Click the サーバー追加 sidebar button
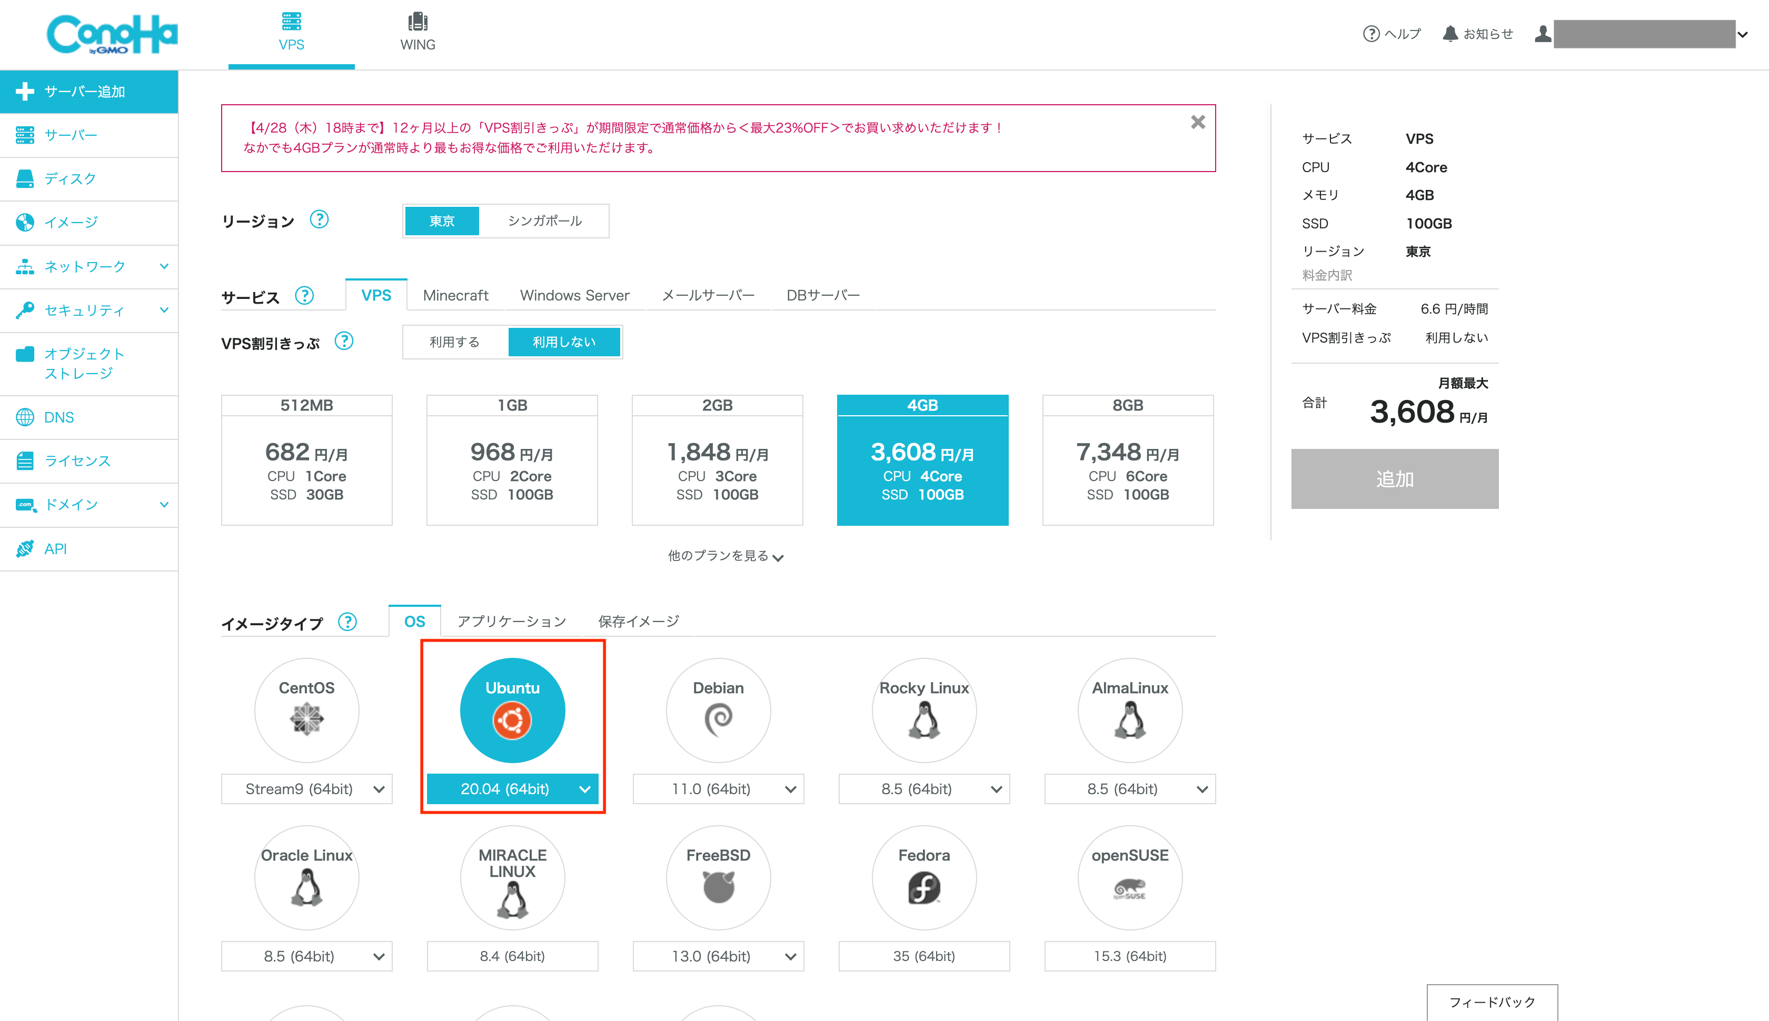This screenshot has height=1021, width=1769. [89, 91]
